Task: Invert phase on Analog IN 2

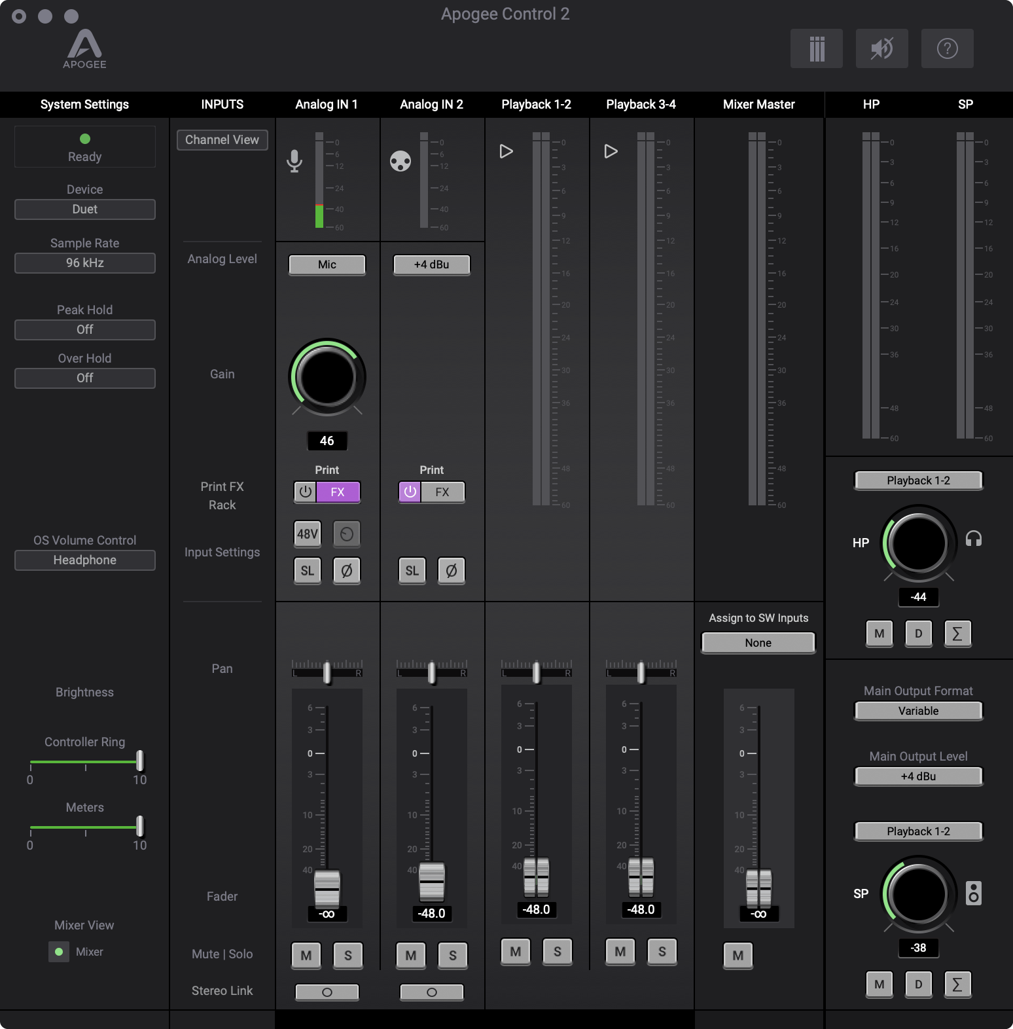Action: (452, 570)
